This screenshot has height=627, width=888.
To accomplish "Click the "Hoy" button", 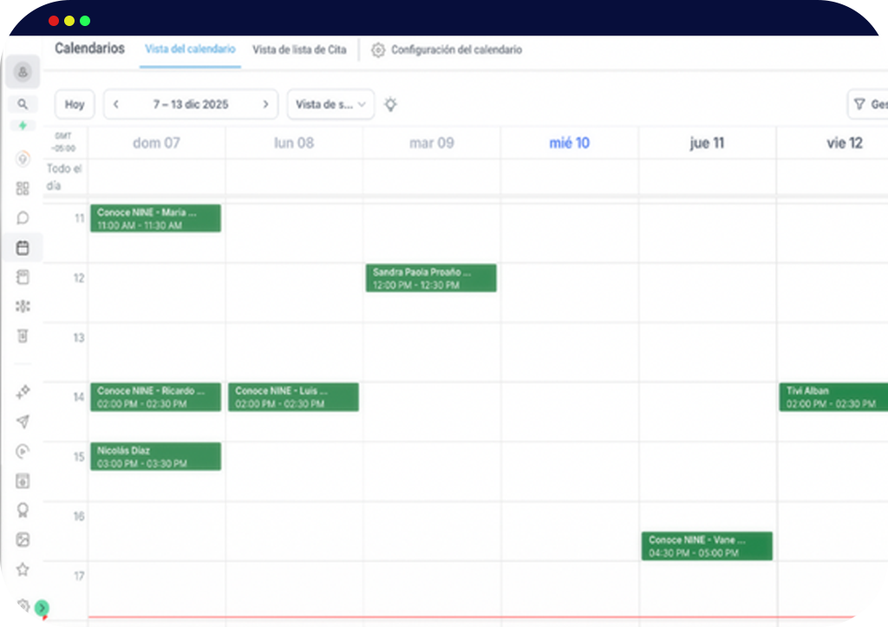I will [x=75, y=104].
